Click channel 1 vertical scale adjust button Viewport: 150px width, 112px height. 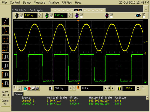(40, 16)
